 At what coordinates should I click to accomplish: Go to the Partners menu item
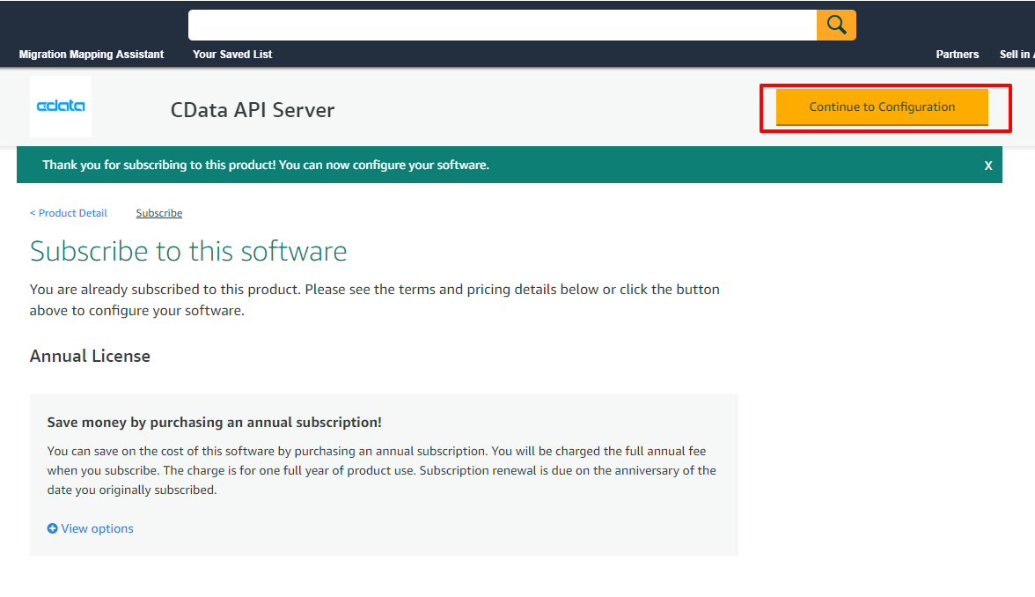958,55
